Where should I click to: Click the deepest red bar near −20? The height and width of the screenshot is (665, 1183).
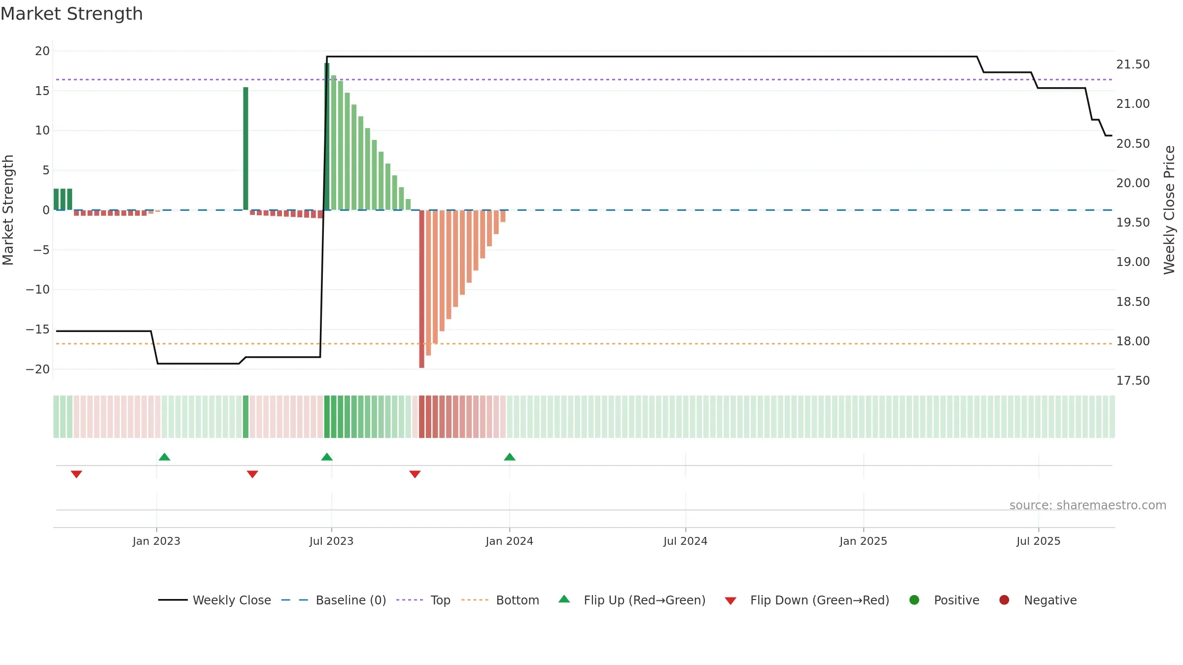[422, 289]
